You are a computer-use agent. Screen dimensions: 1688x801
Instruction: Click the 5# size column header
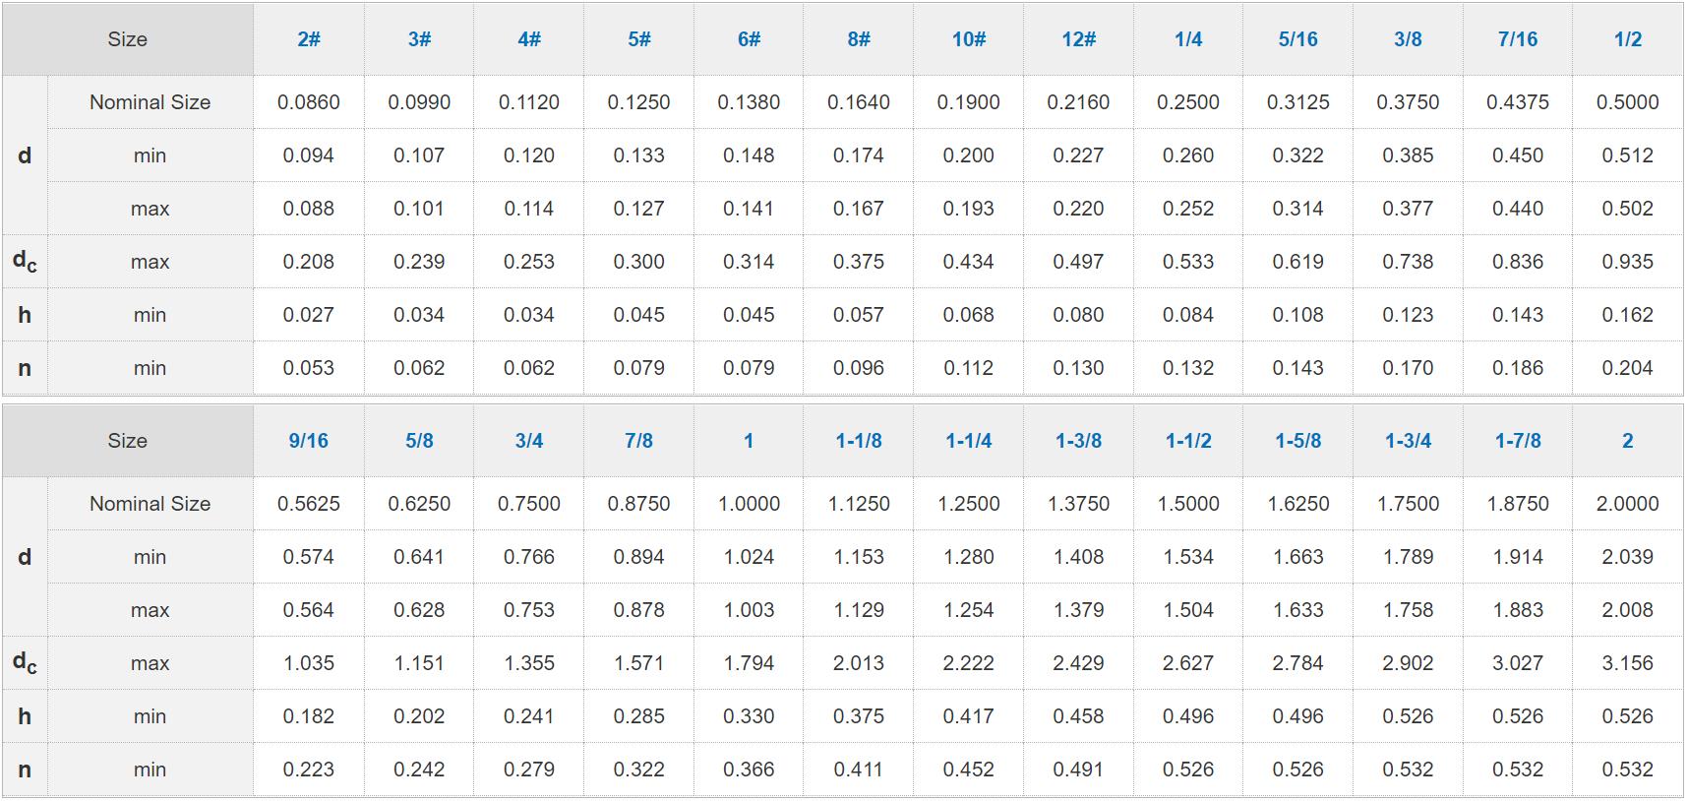639,39
